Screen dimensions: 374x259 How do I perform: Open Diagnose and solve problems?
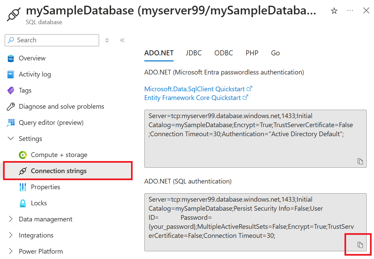61,106
